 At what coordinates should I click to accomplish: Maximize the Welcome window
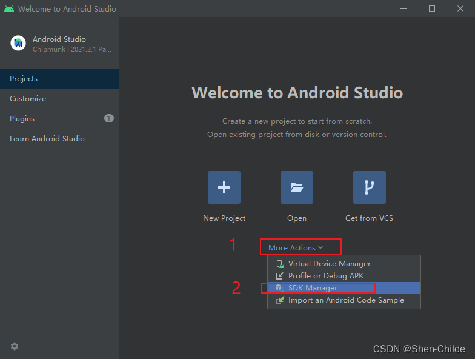tap(432, 8)
